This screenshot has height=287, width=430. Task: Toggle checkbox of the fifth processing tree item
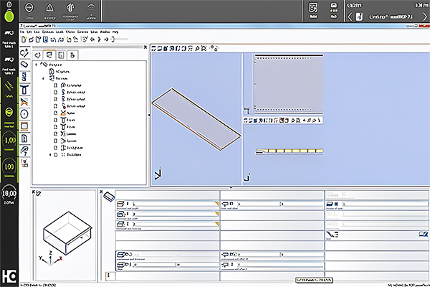54,113
